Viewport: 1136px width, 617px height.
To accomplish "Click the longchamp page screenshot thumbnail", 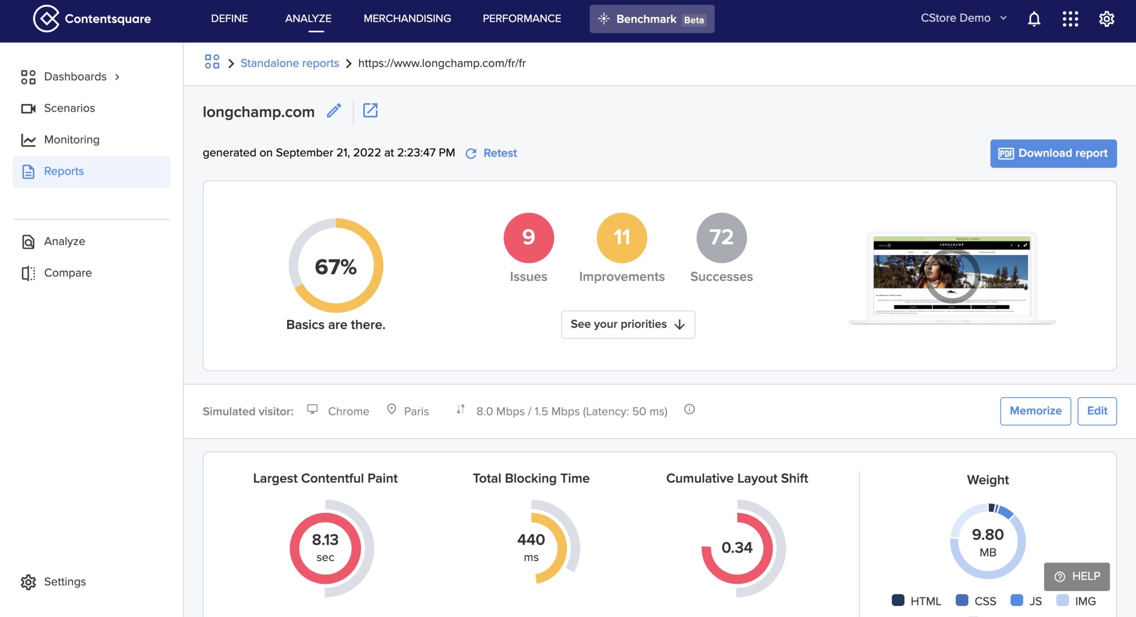I will [x=952, y=278].
